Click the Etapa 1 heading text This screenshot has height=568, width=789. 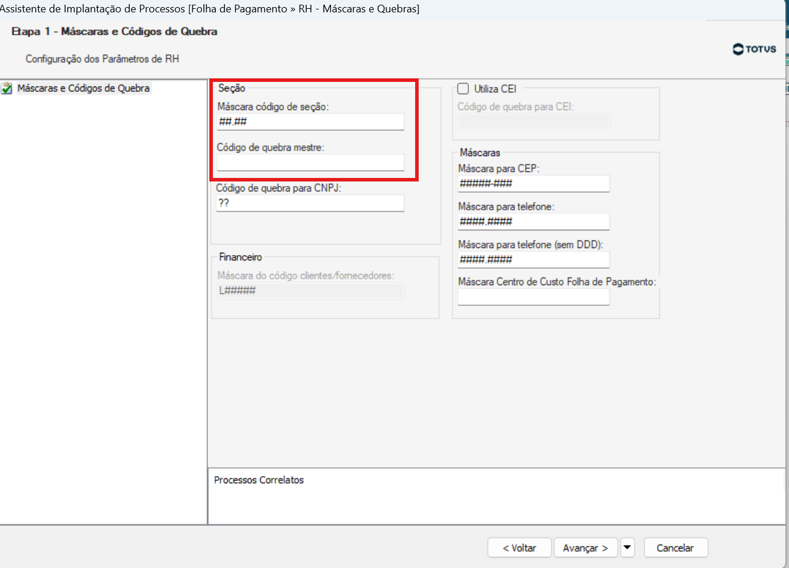coord(114,31)
